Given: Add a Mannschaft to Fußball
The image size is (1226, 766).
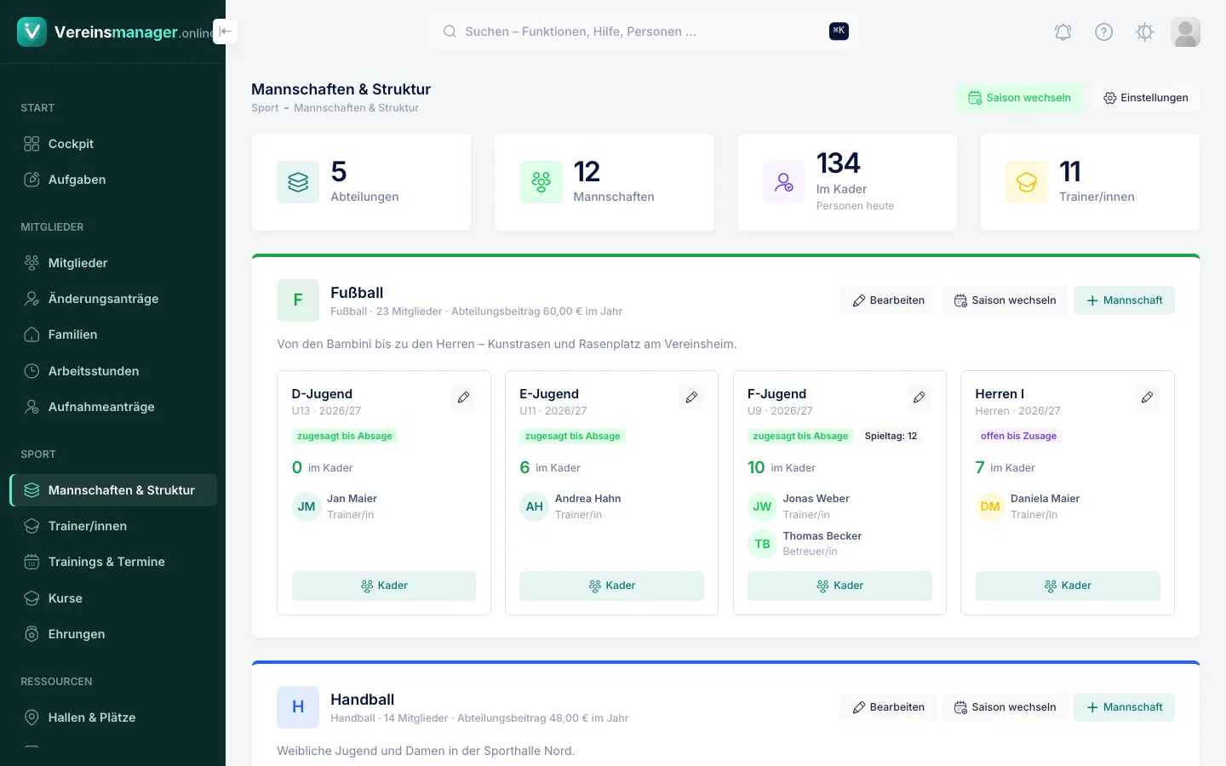Looking at the screenshot, I should [x=1124, y=300].
